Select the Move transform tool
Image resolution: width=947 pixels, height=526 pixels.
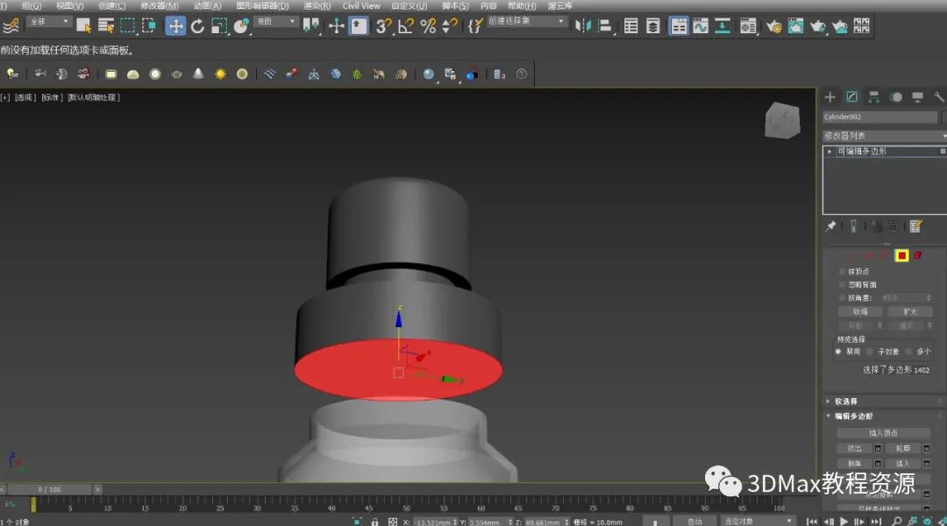pos(175,26)
